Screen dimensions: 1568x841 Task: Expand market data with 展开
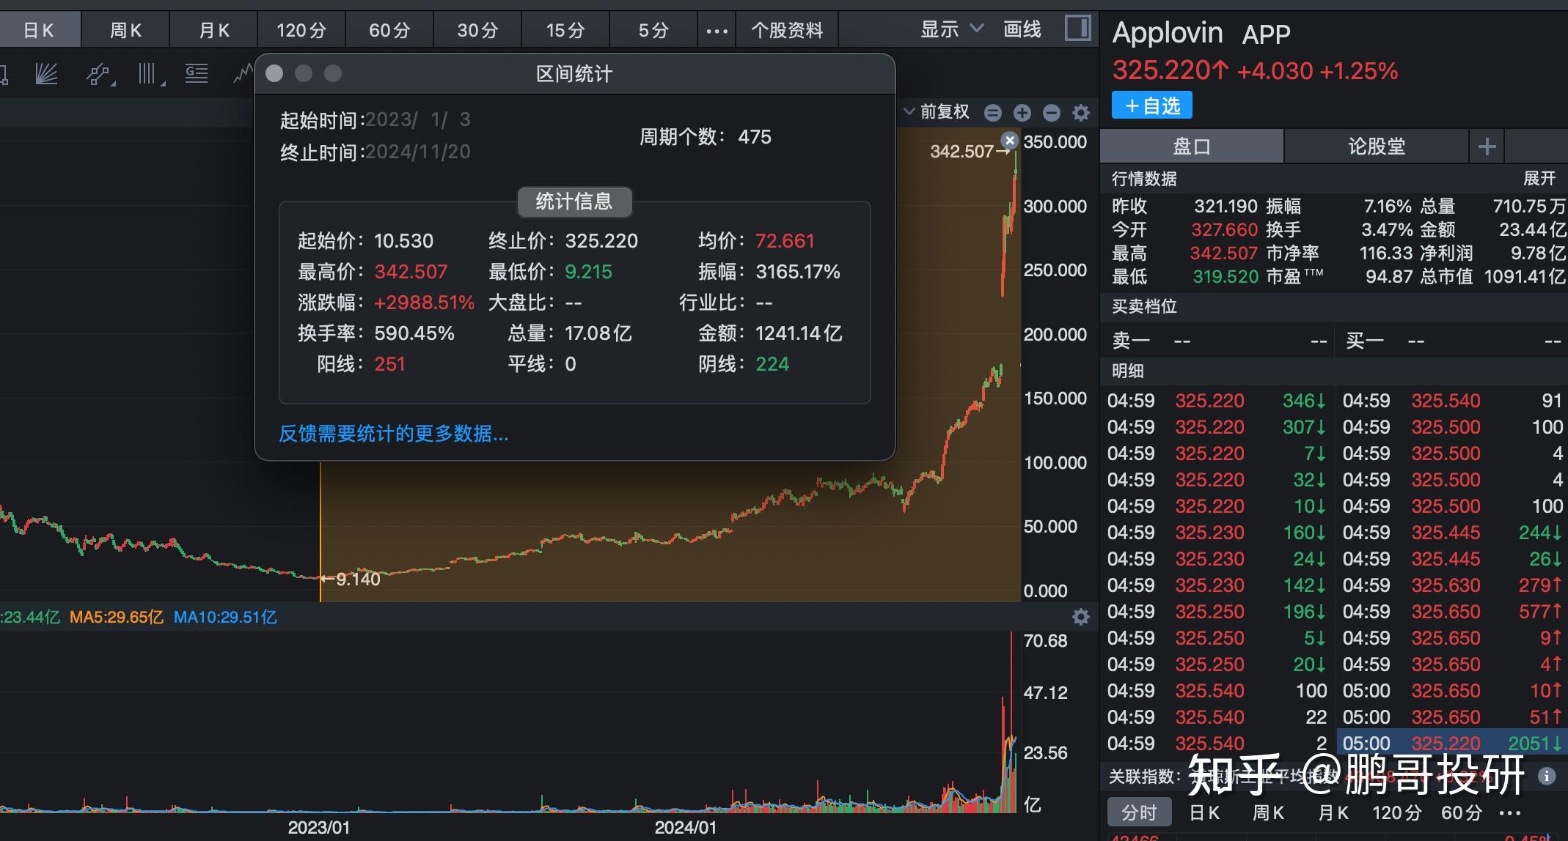pyautogui.click(x=1539, y=179)
